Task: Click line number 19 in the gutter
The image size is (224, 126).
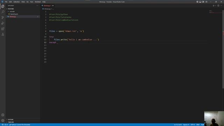Action: (x=45, y=62)
